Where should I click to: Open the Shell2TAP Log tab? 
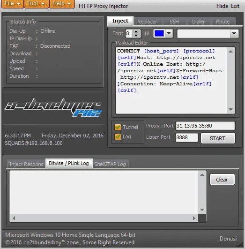[x=110, y=164]
